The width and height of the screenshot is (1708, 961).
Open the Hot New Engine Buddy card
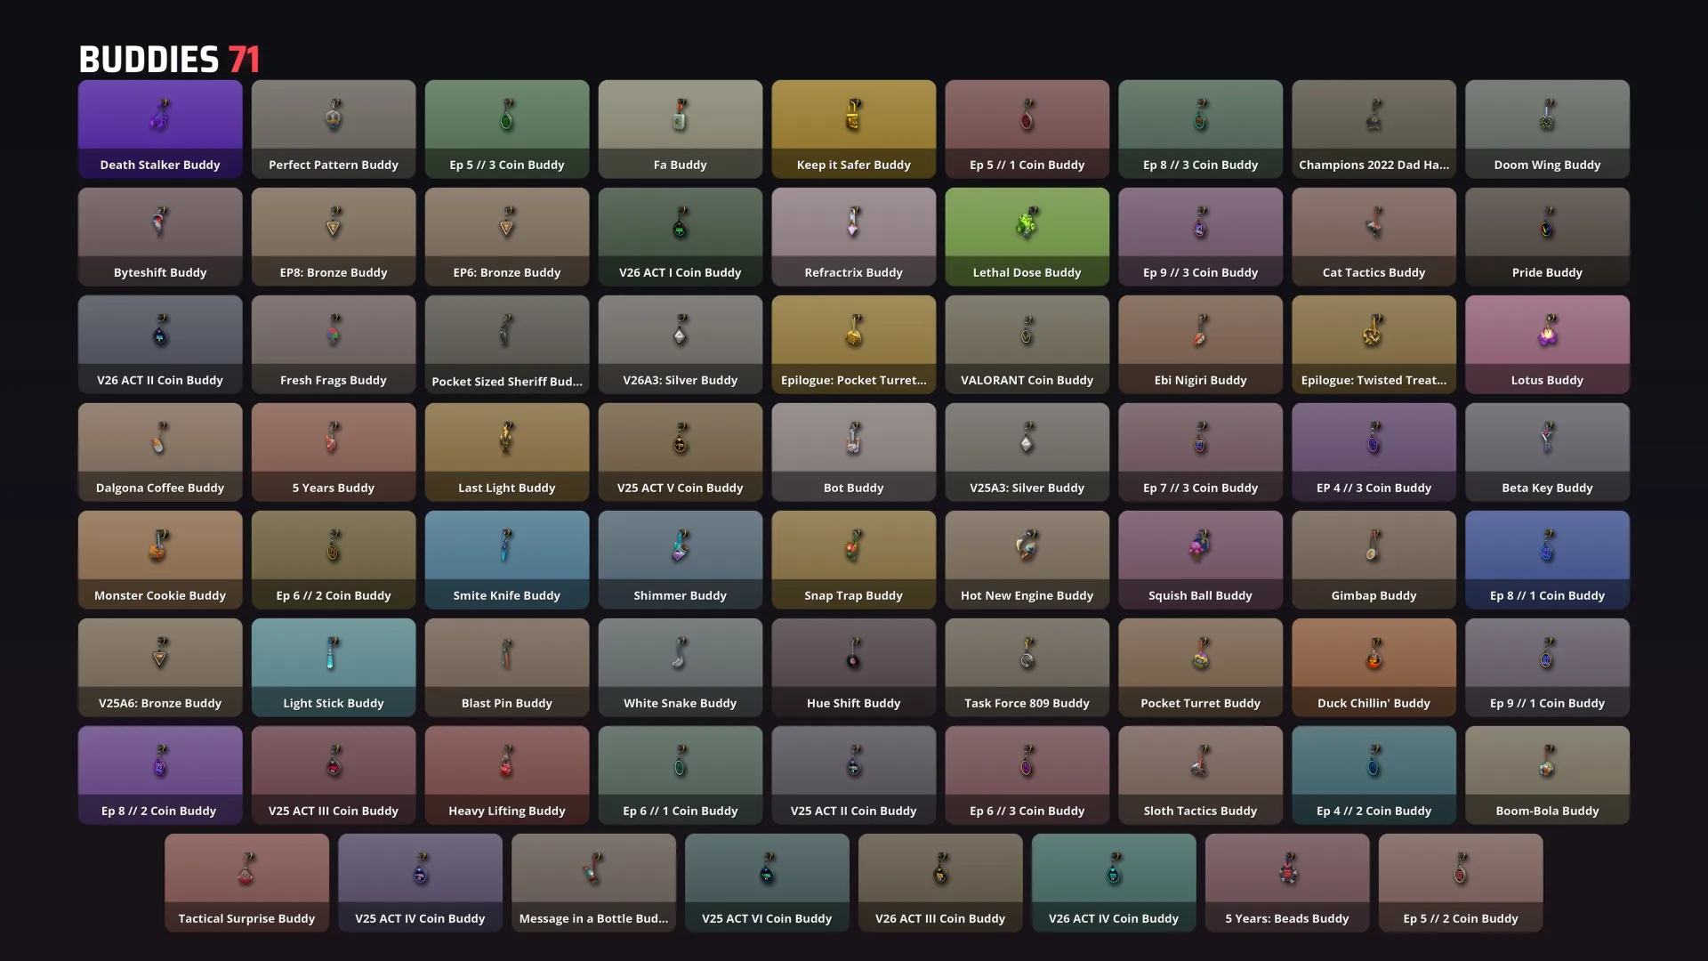[1027, 560]
